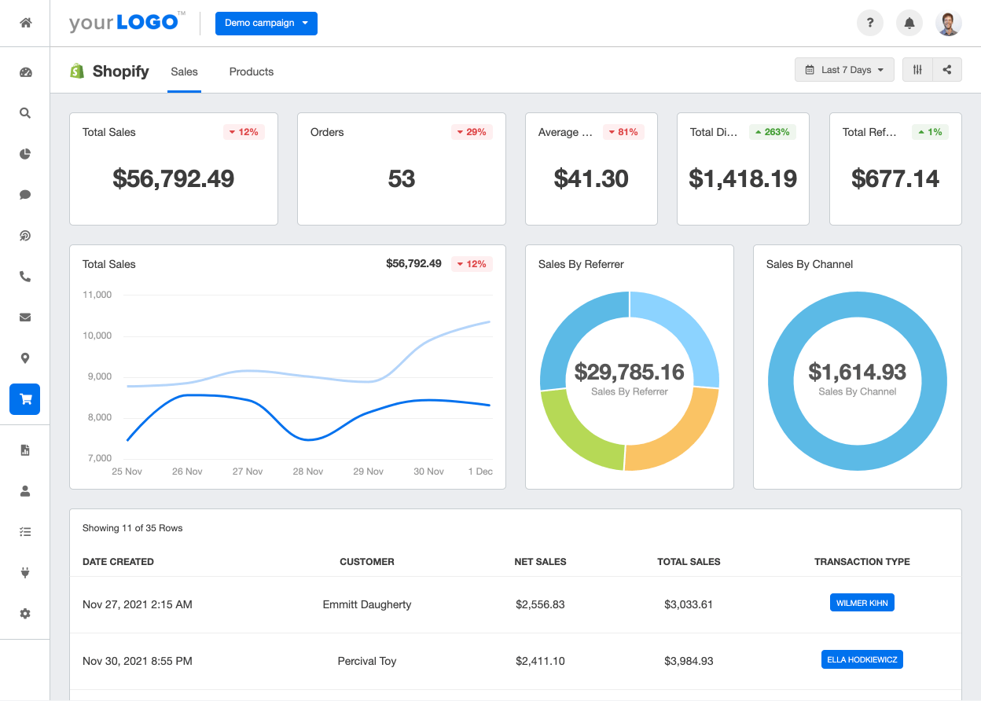
Task: Click the $29,785.16 referrer total
Action: tap(629, 372)
